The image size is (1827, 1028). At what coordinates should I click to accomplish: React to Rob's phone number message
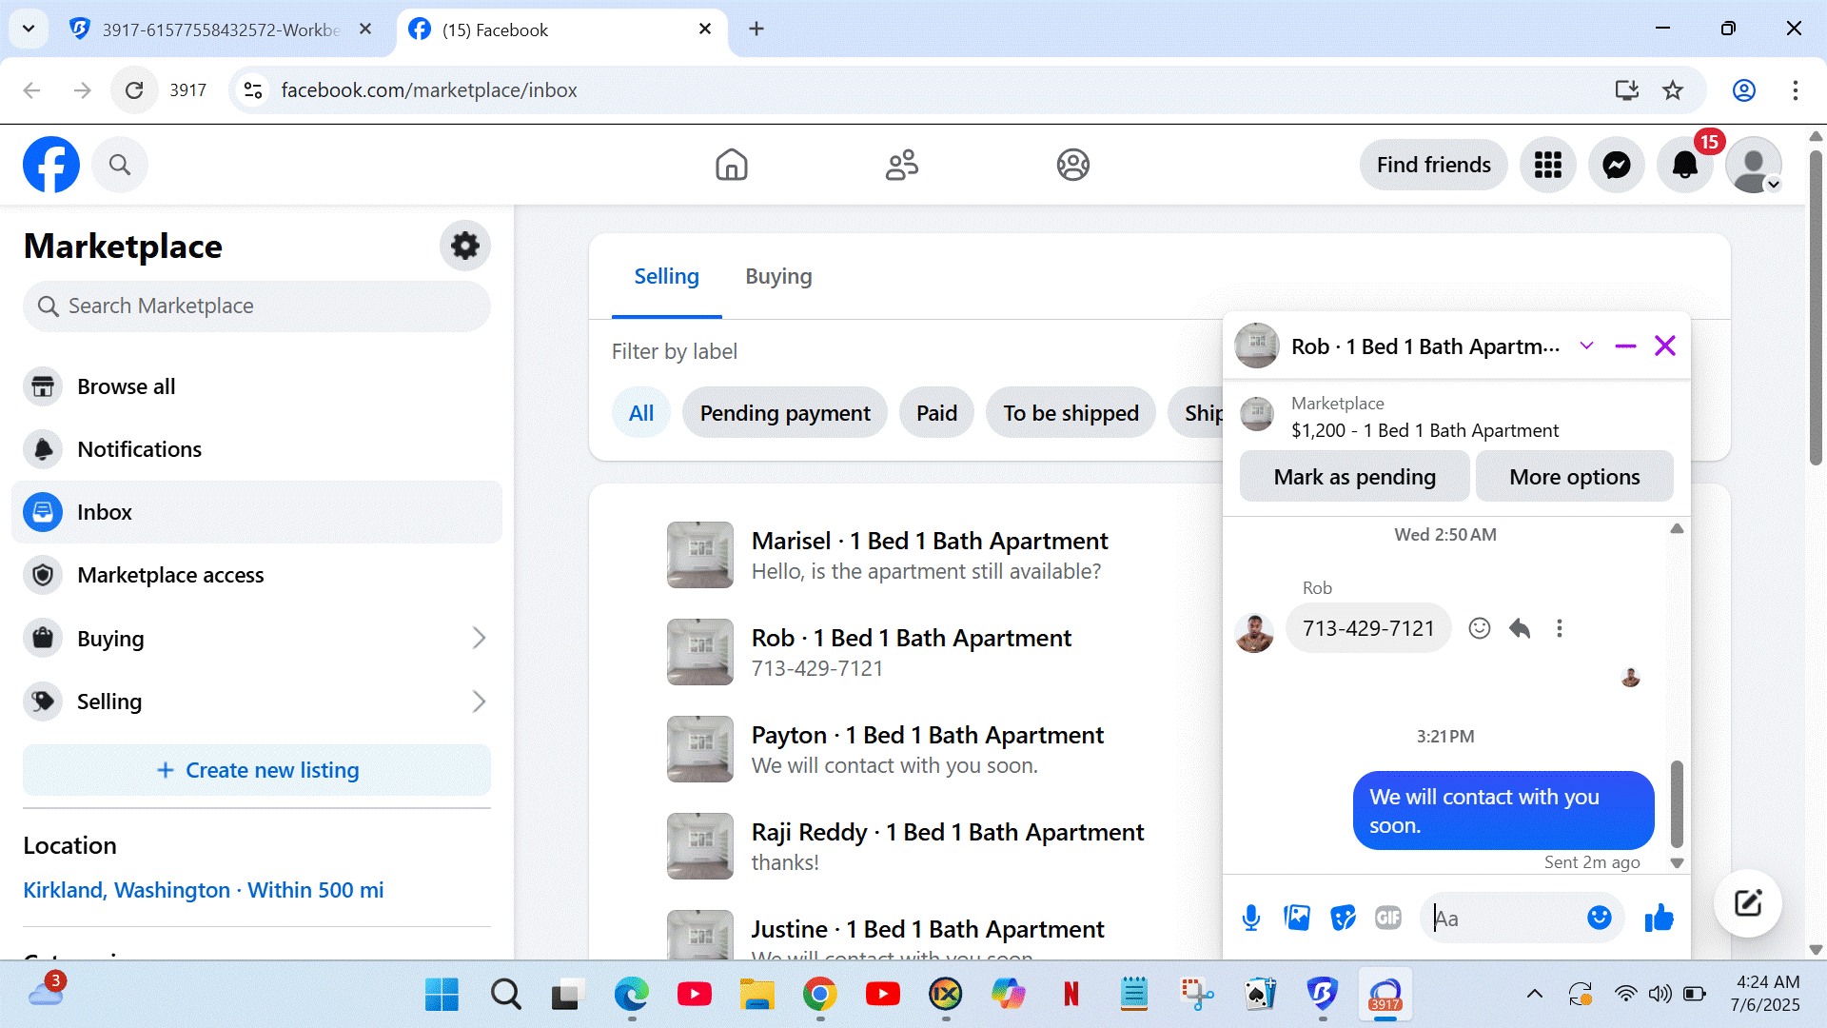pyautogui.click(x=1479, y=628)
